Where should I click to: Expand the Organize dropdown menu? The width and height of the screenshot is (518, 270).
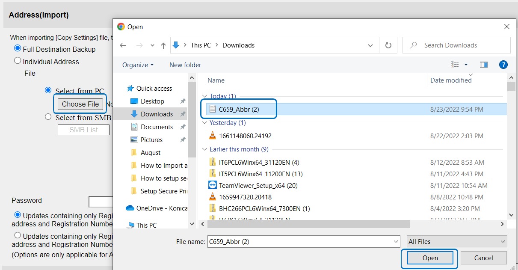[138, 65]
